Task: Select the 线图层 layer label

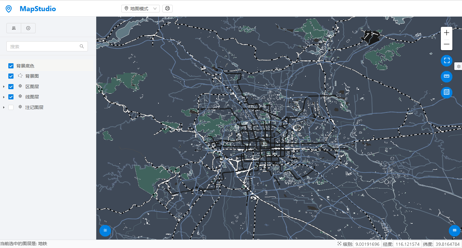Action: point(32,97)
